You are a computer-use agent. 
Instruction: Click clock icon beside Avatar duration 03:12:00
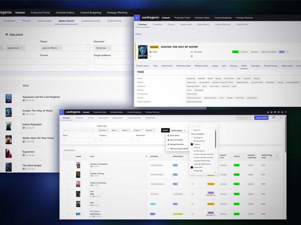point(192,52)
